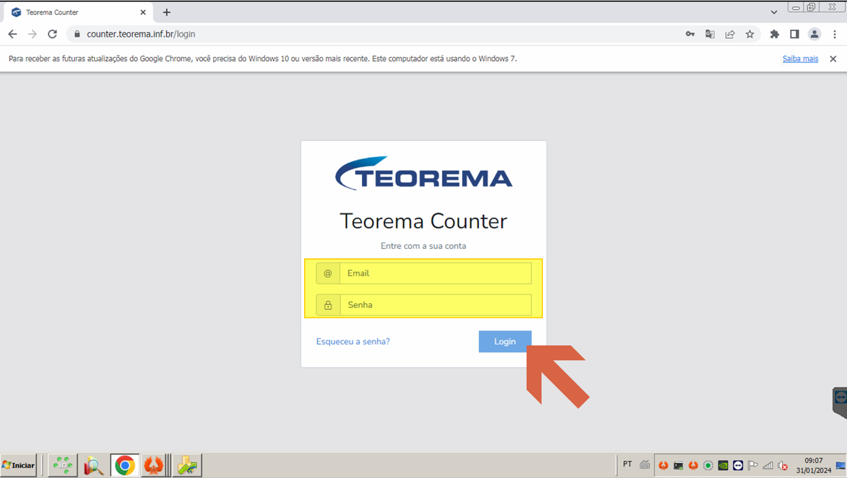Open the tray network signal icon

click(768, 466)
